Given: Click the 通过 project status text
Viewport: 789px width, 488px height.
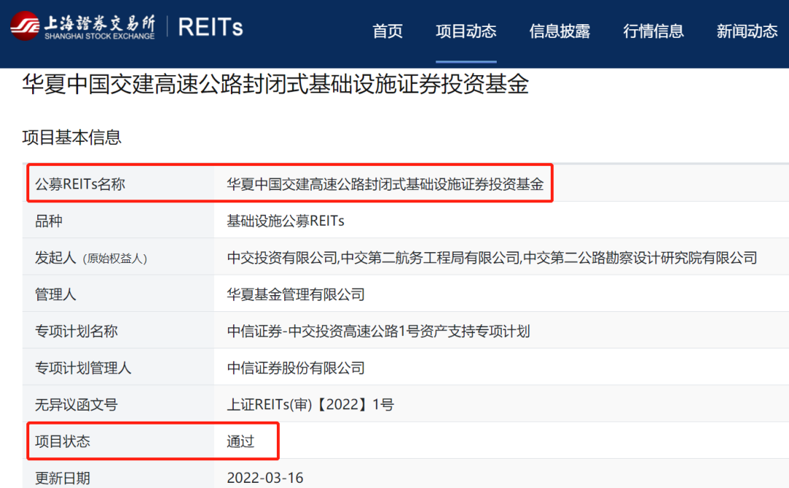Looking at the screenshot, I should [241, 441].
